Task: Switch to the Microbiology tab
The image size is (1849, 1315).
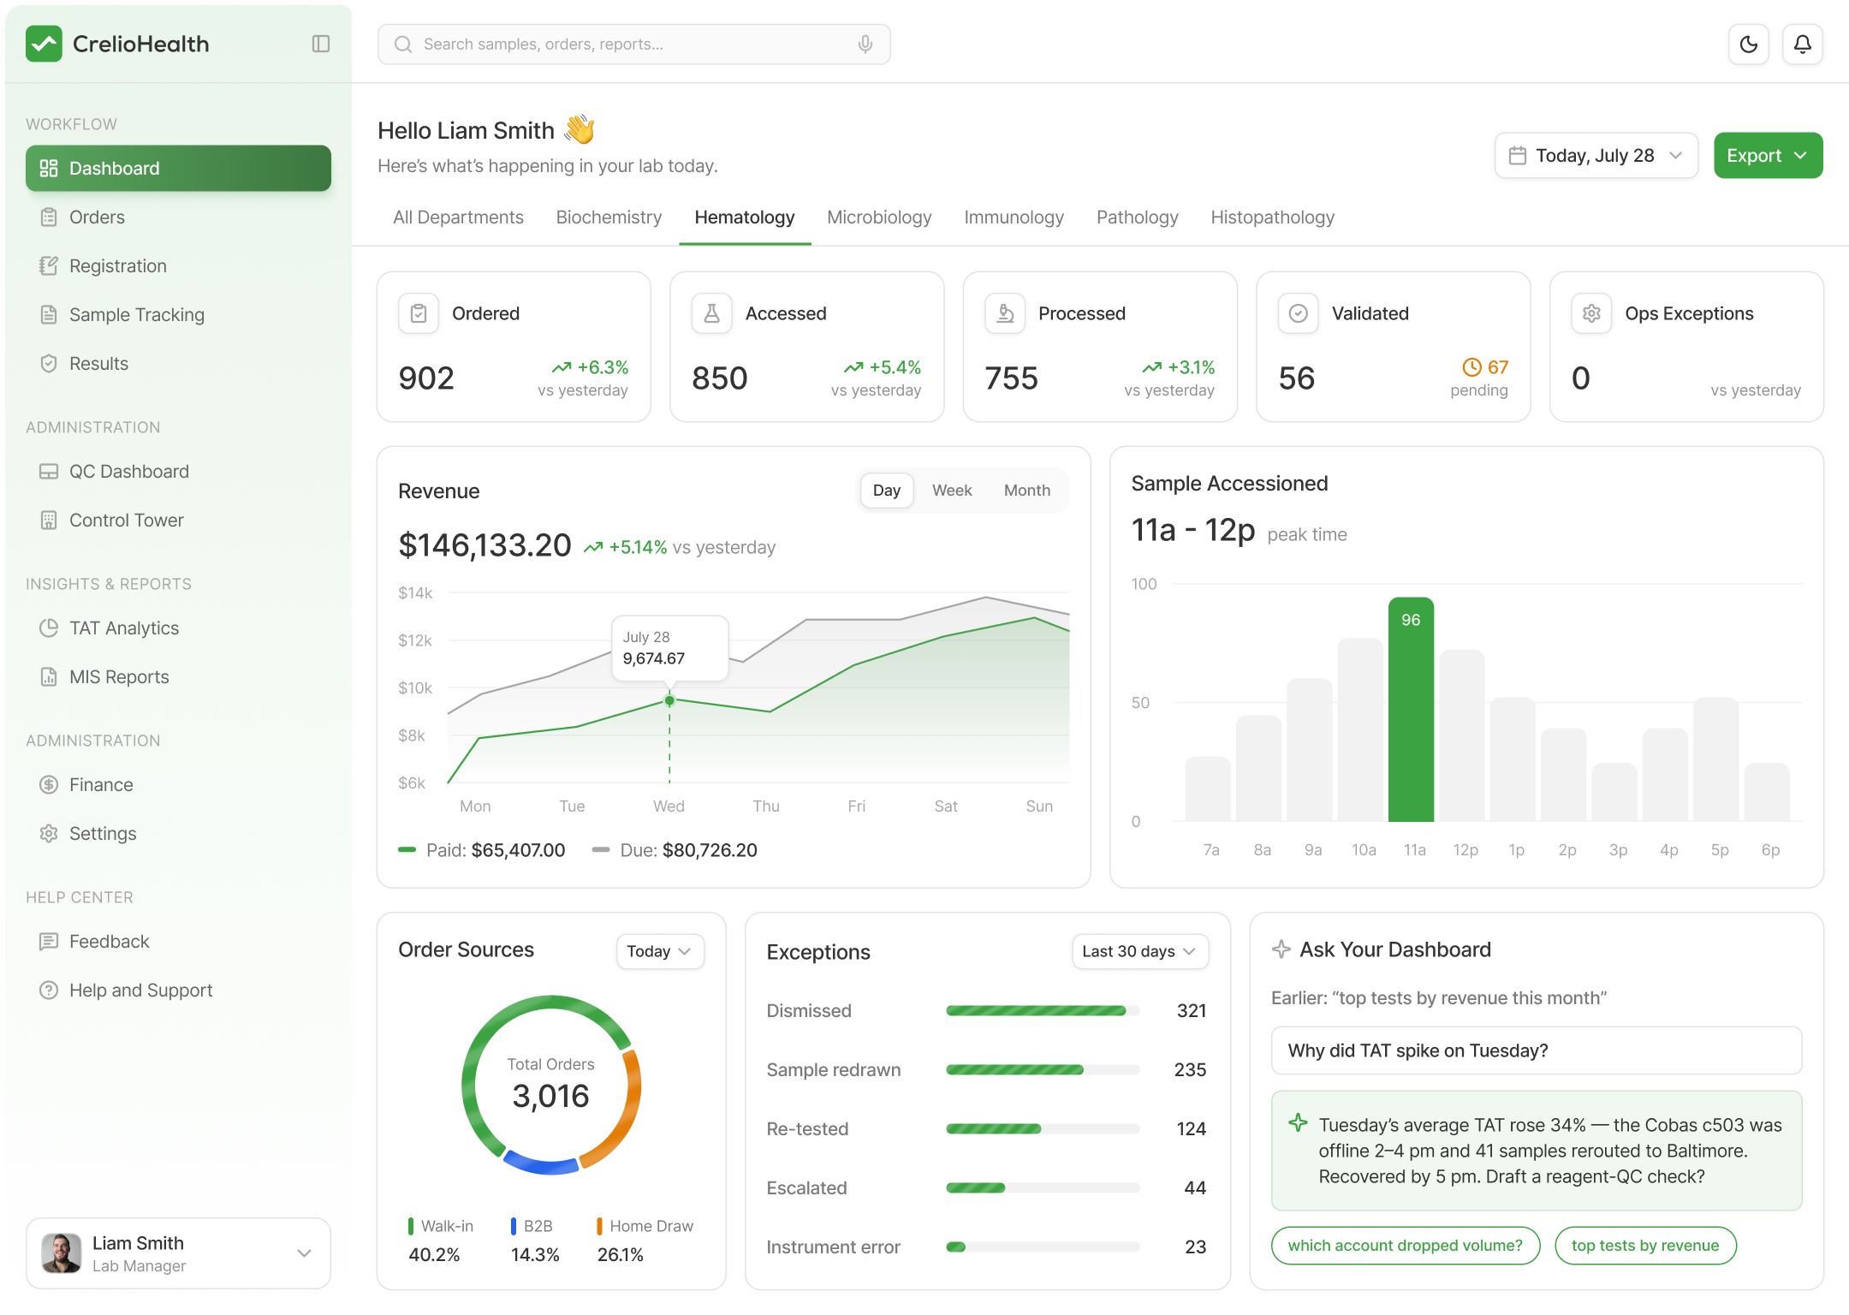Action: pos(879,217)
